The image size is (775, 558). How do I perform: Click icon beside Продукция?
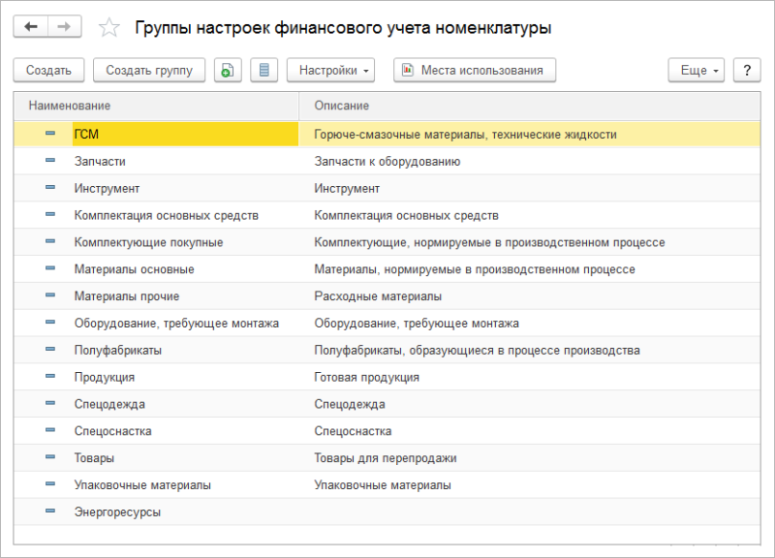[x=50, y=376]
